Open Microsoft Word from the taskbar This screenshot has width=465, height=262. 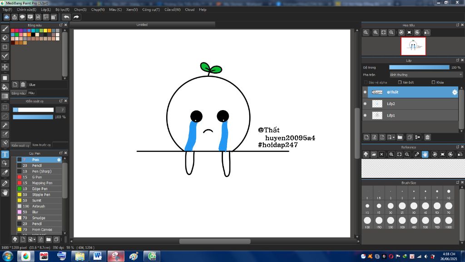[98, 256]
